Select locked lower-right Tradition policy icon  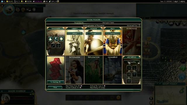coord(58,45)
